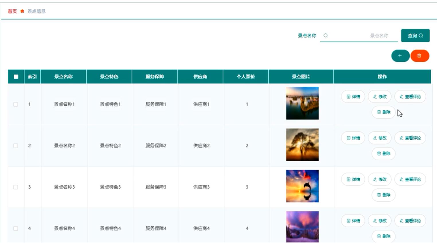
Task: Click the cell 服务保障1
Action: point(156,104)
